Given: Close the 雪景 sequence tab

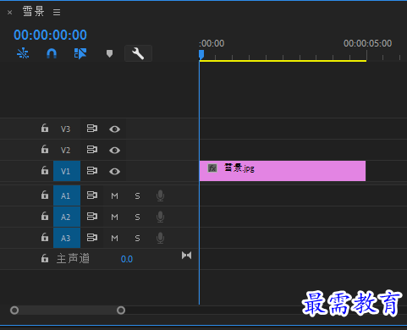Looking at the screenshot, I should 9,13.
